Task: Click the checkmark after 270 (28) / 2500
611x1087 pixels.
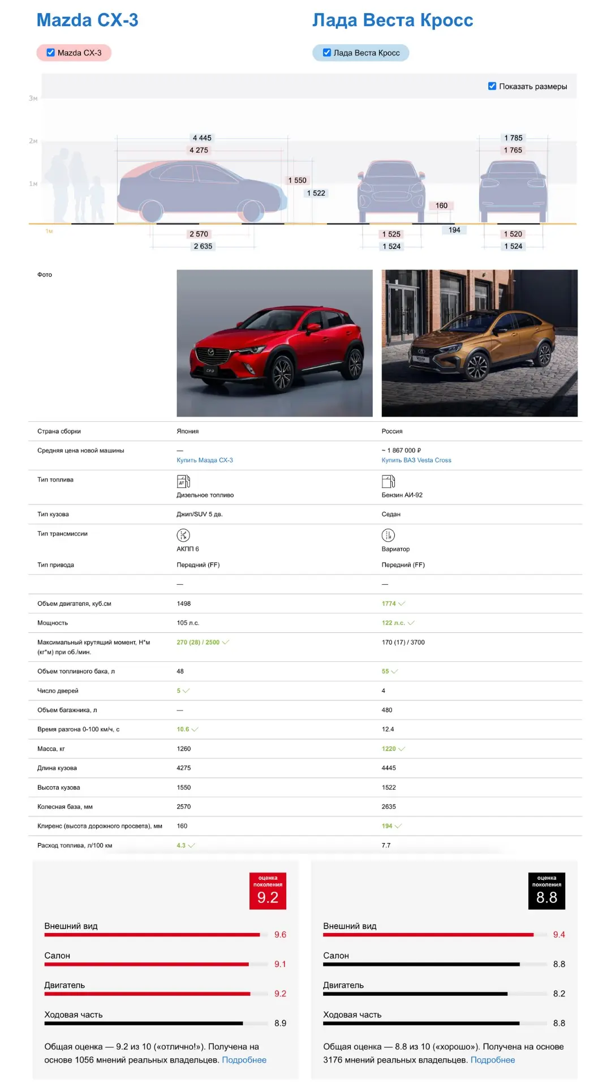Action: coord(226,642)
